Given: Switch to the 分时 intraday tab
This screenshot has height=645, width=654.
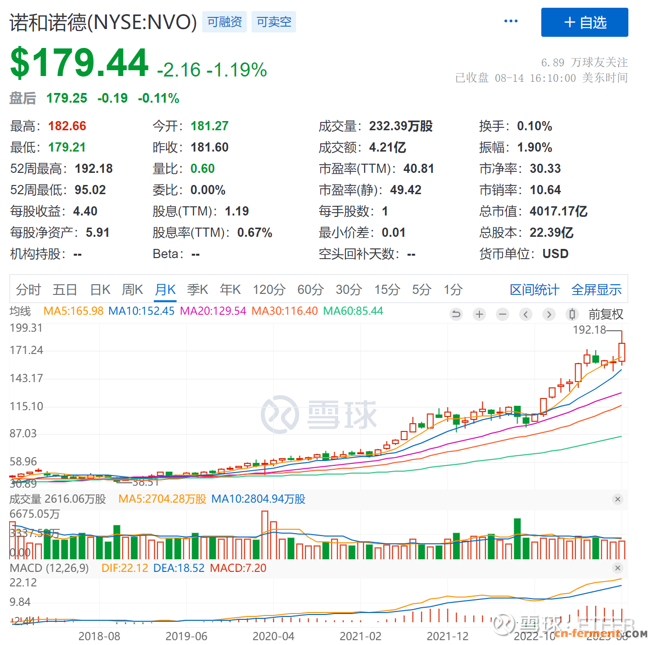Looking at the screenshot, I should pyautogui.click(x=28, y=290).
